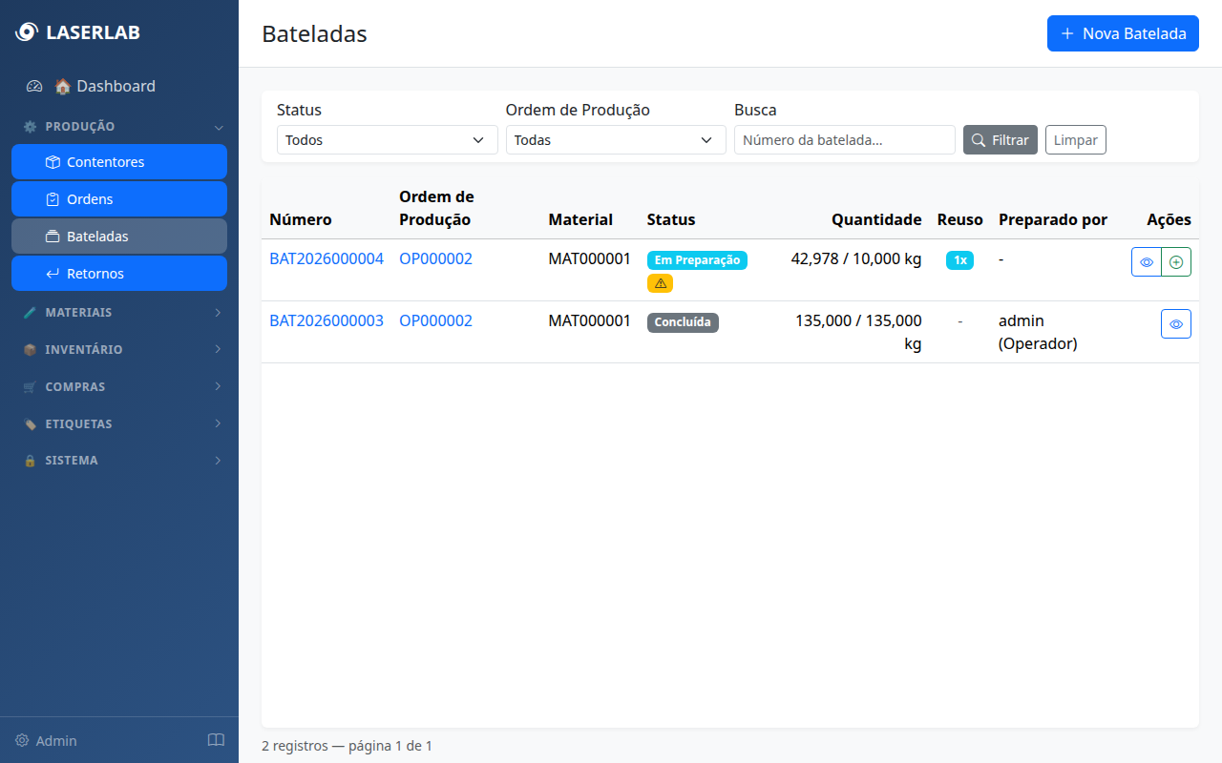This screenshot has height=763, width=1222.
Task: Click the Nova Batelada button
Action: pos(1123,33)
